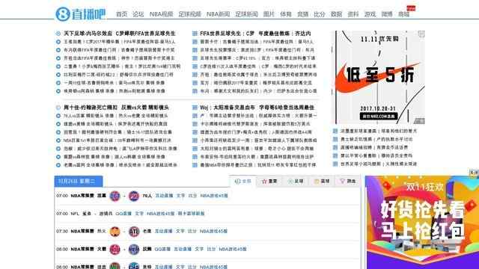The height and width of the screenshot is (269, 479).
Task: Click the Nike 低至5折 advertisement banner
Action: click(x=379, y=77)
